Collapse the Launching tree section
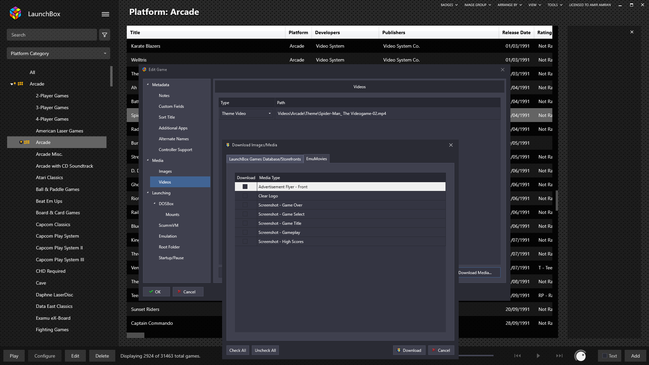This screenshot has width=649, height=365. [x=148, y=193]
